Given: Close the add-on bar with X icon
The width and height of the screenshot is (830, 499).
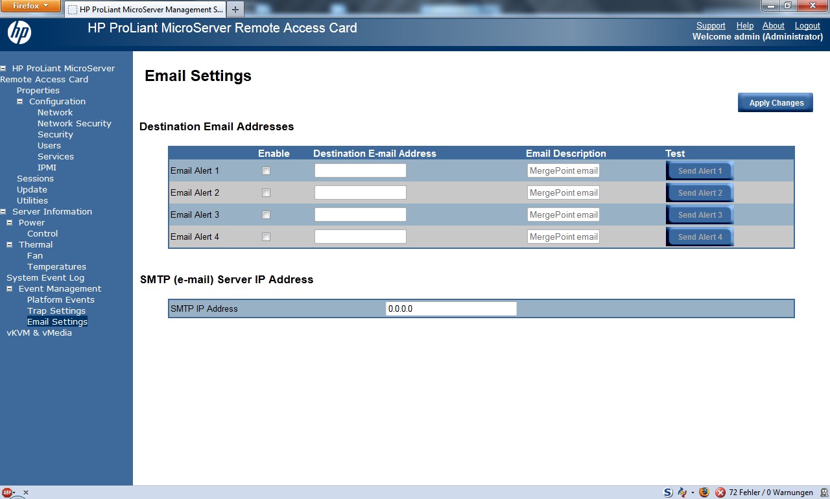Looking at the screenshot, I should (x=26, y=493).
